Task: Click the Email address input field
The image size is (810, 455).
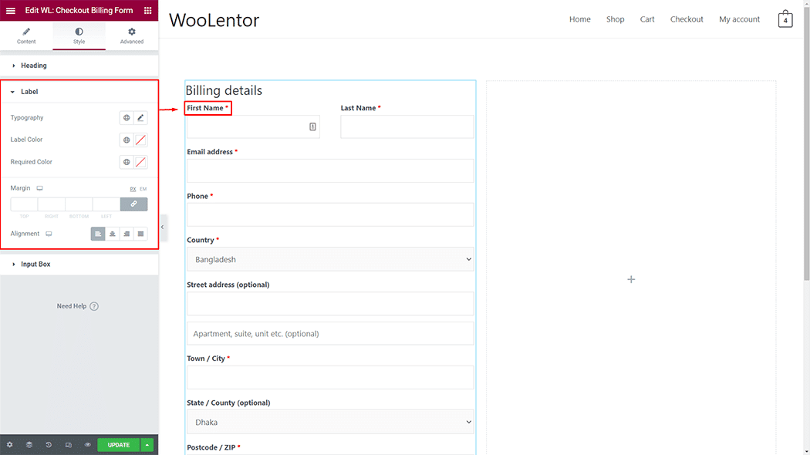Action: pyautogui.click(x=330, y=171)
